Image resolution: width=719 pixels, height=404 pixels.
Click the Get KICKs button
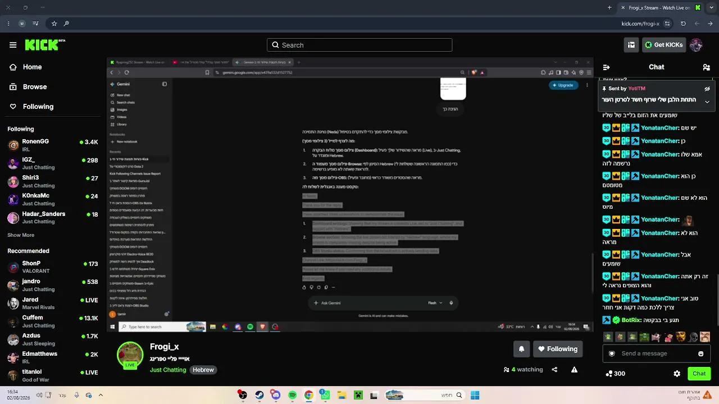pos(664,45)
